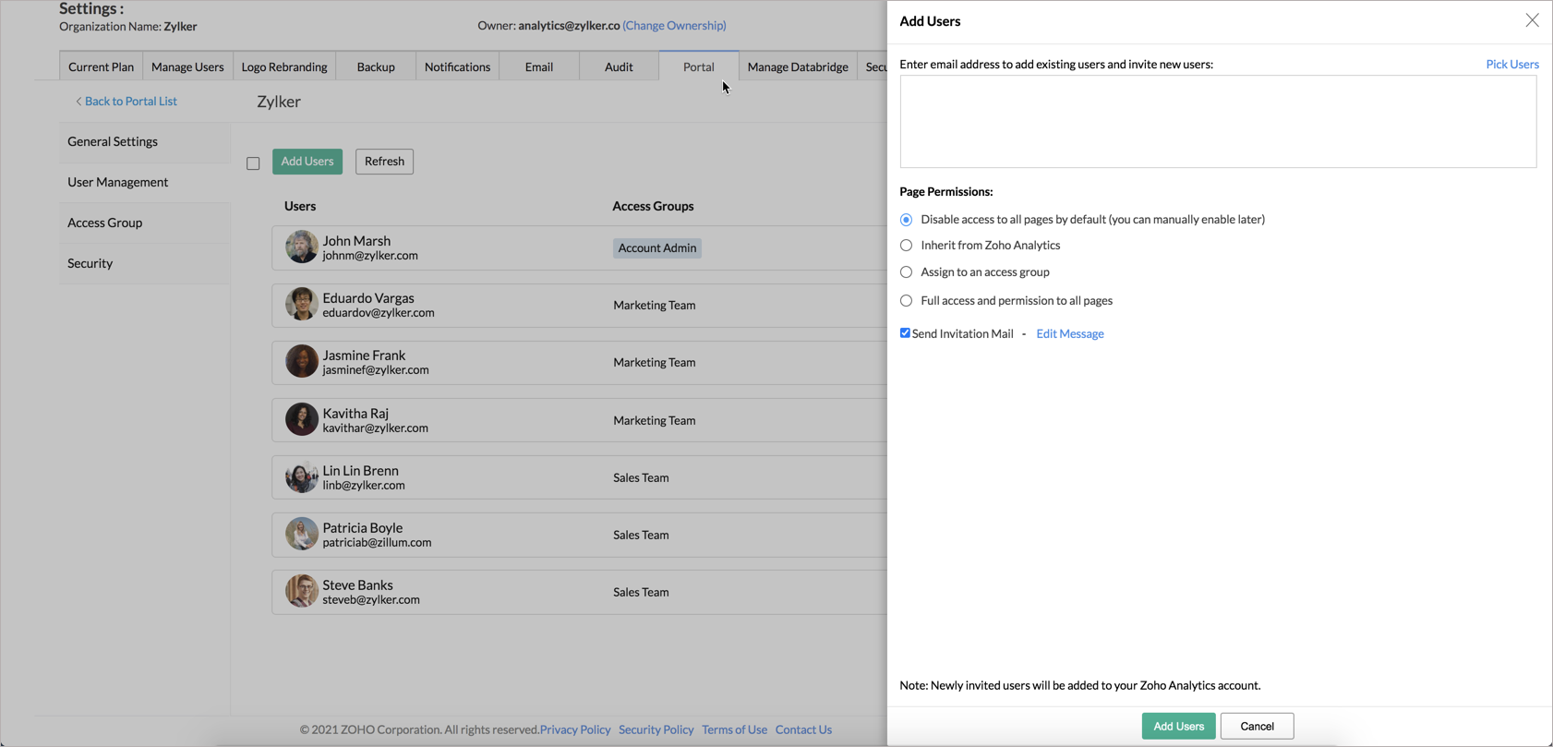
Task: Click Lin Lin Brenn's profile avatar
Action: coord(301,477)
